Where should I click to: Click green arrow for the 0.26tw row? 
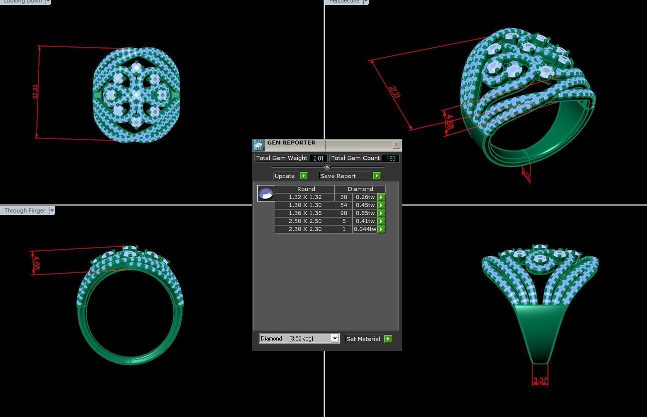(381, 197)
